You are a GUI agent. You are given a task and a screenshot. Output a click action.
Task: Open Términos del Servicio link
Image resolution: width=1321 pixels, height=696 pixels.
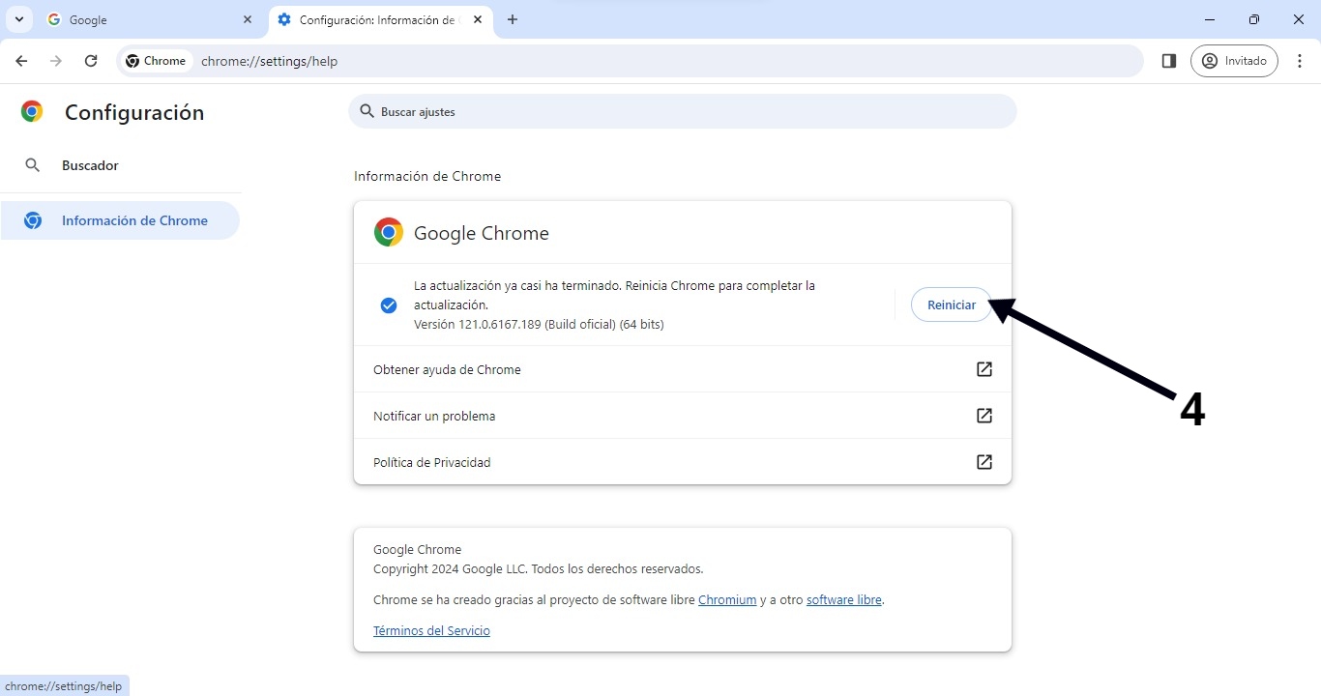[431, 630]
